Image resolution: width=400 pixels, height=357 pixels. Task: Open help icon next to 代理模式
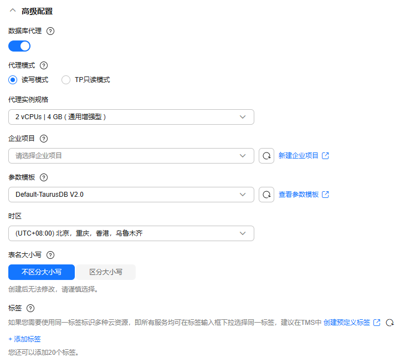tap(44, 65)
